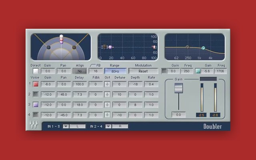Image resolution: width=256 pixels, height=160 pixels.
Task: Toggle the low-shelf EQ band button
Action: coord(164,71)
